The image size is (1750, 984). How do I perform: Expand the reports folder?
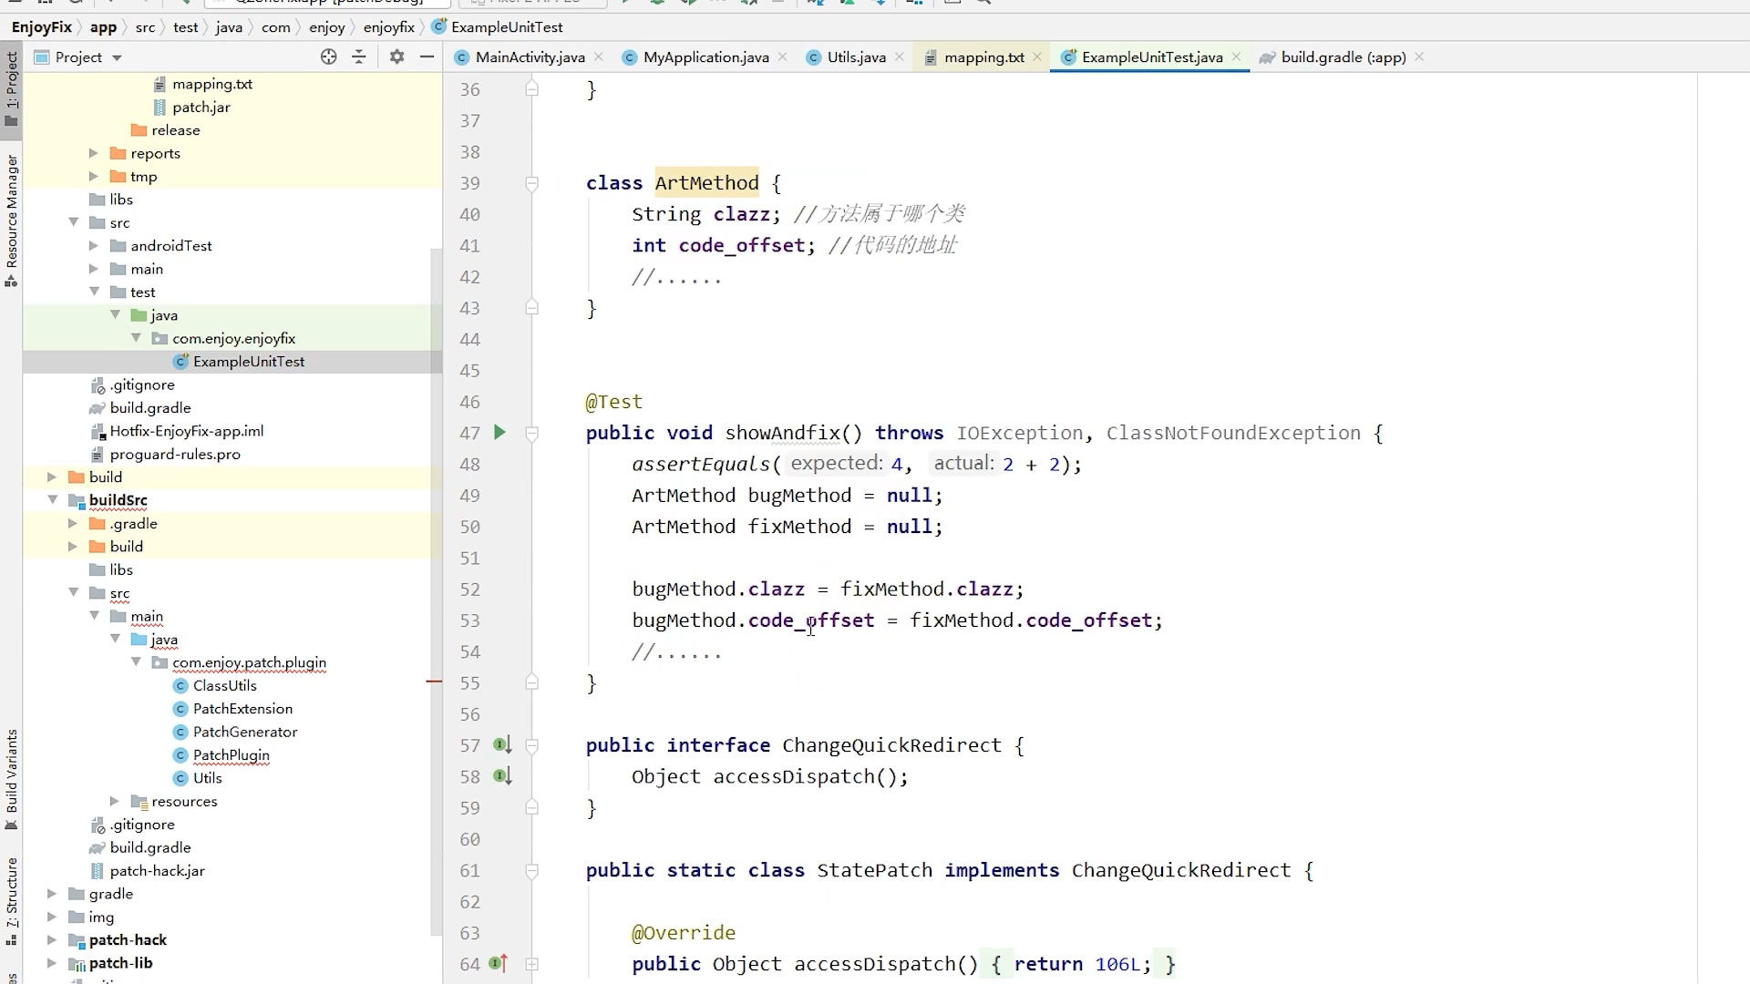(x=93, y=153)
